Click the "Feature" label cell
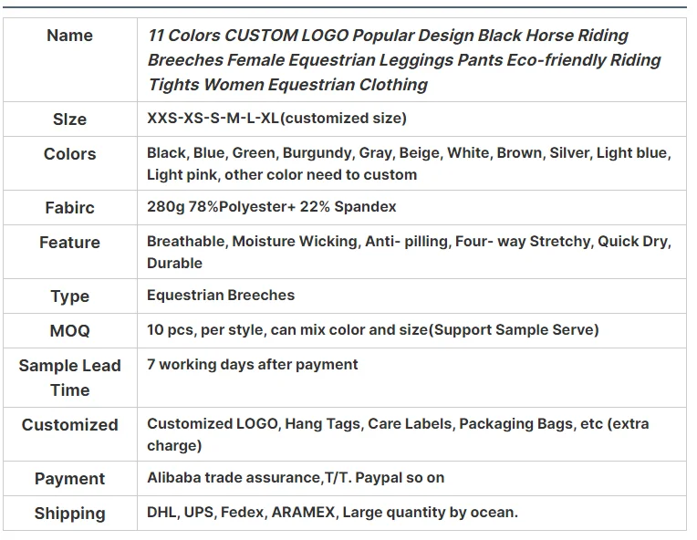 point(70,243)
